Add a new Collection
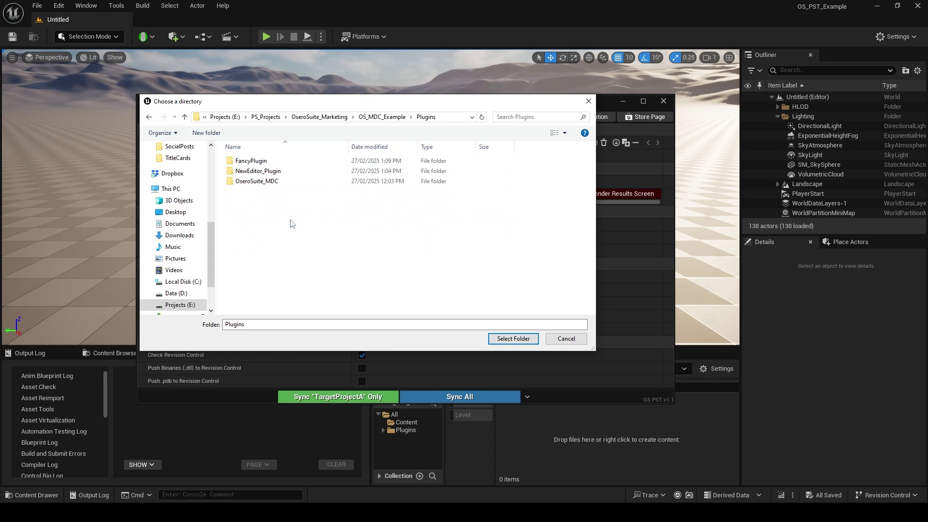928x522 pixels. [x=420, y=476]
